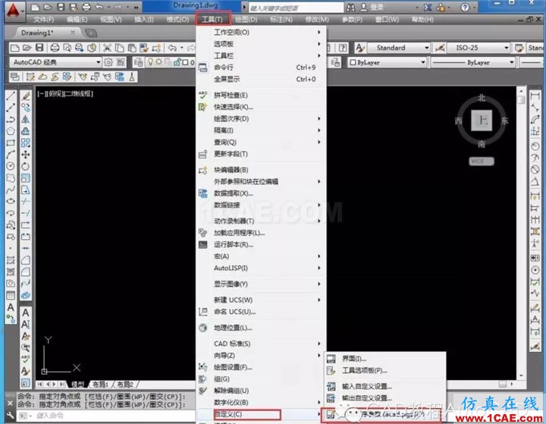The image size is (546, 424).
Task: Open the 工具(T) menu
Action: pos(212,20)
